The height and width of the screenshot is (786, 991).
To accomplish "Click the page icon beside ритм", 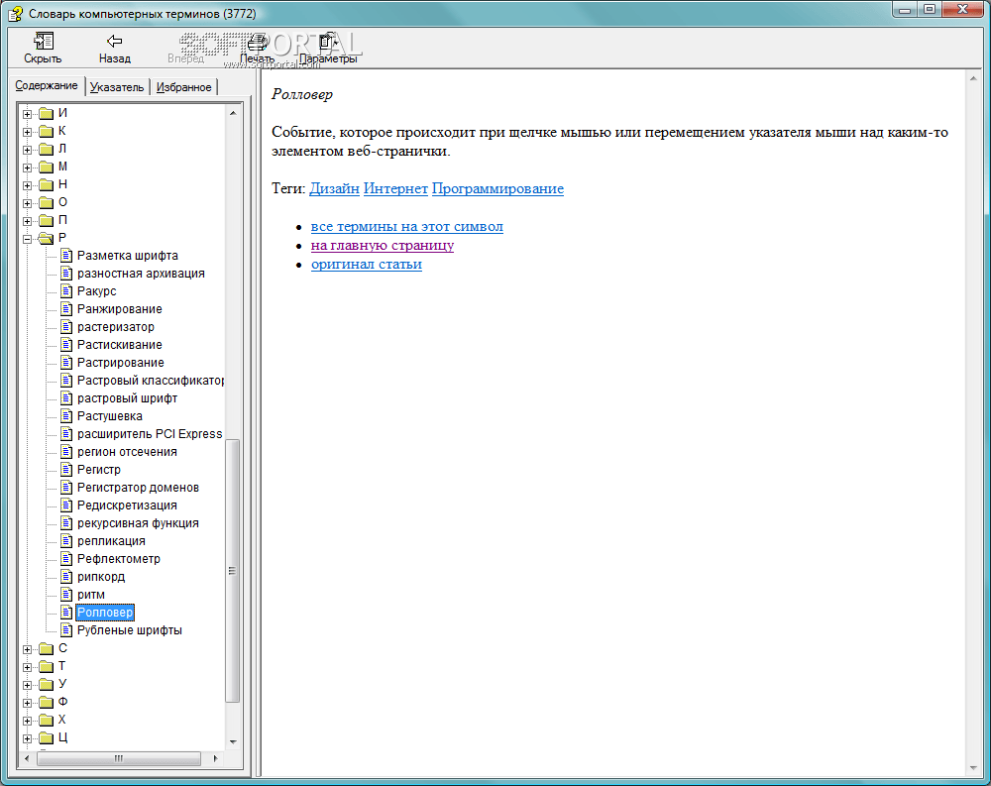I will pyautogui.click(x=66, y=595).
